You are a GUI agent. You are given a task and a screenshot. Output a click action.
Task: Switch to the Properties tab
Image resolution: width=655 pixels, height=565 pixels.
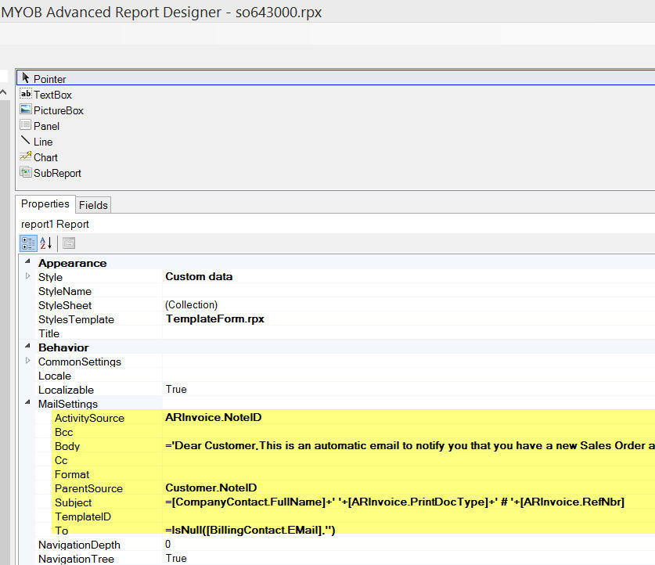pos(45,203)
